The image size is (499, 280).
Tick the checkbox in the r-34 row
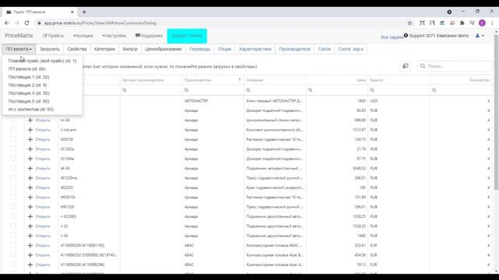(x=13, y=235)
